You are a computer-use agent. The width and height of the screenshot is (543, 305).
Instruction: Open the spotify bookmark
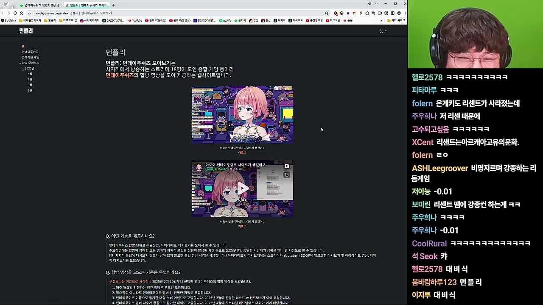[225, 20]
